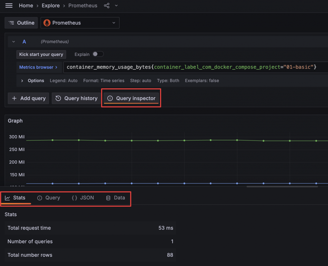Go to Explore breadcrumb
Viewport: 328px width, 266px height.
[51, 6]
